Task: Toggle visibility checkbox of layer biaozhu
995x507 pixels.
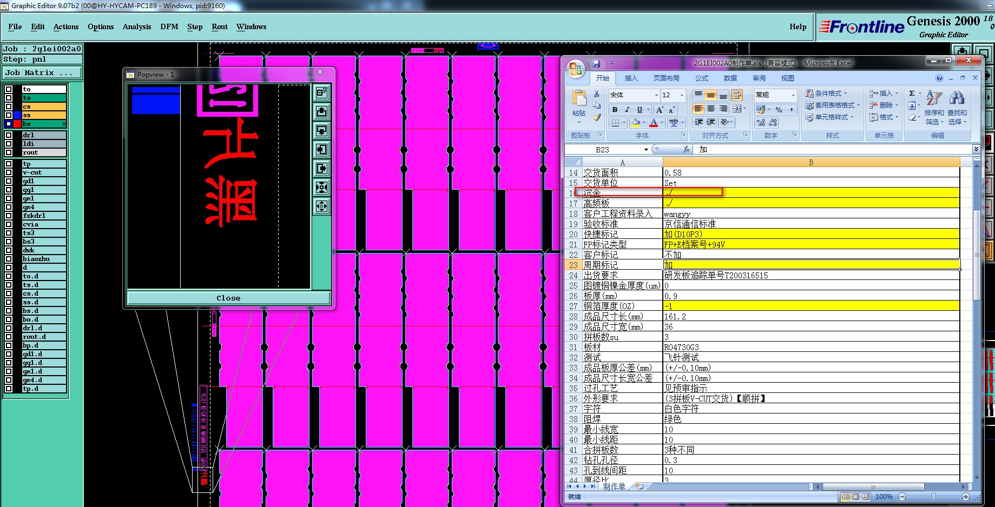Action: (9, 259)
